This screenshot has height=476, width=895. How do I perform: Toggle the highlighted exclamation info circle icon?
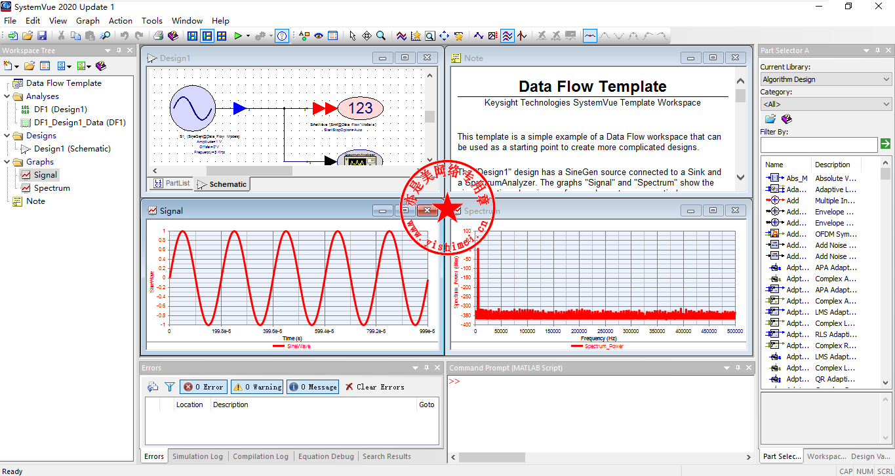(282, 36)
